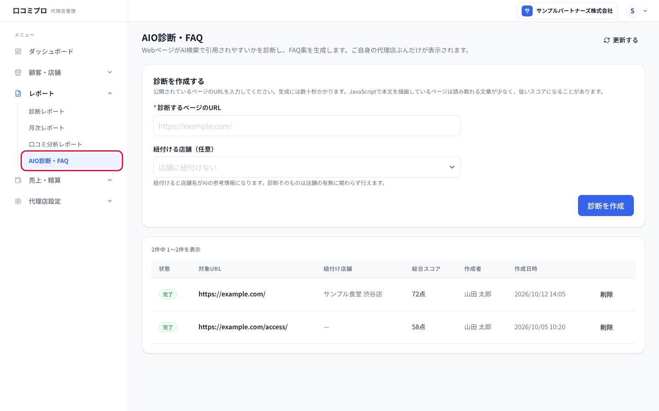Image resolution: width=659 pixels, height=411 pixels.
Task: Click the 総合スコア column header
Action: pos(426,269)
